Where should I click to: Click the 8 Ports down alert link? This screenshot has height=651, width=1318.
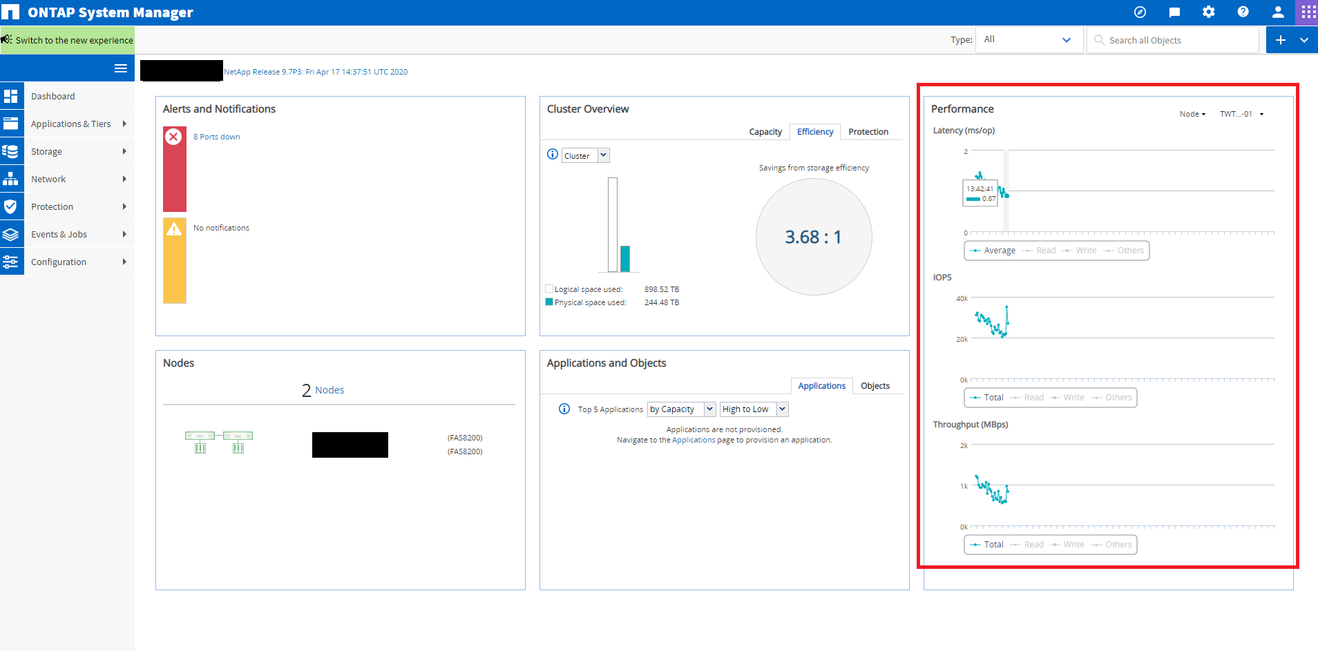pos(217,137)
